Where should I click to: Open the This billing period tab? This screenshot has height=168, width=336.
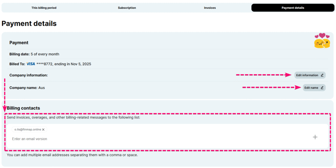tap(44, 8)
